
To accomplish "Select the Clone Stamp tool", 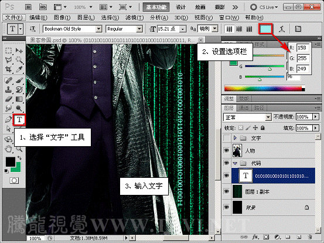I will 8,90.
